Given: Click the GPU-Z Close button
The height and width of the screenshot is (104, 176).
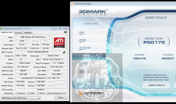Looking at the screenshot, I should pos(61,98).
